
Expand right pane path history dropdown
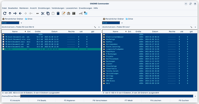click(x=195, y=27)
